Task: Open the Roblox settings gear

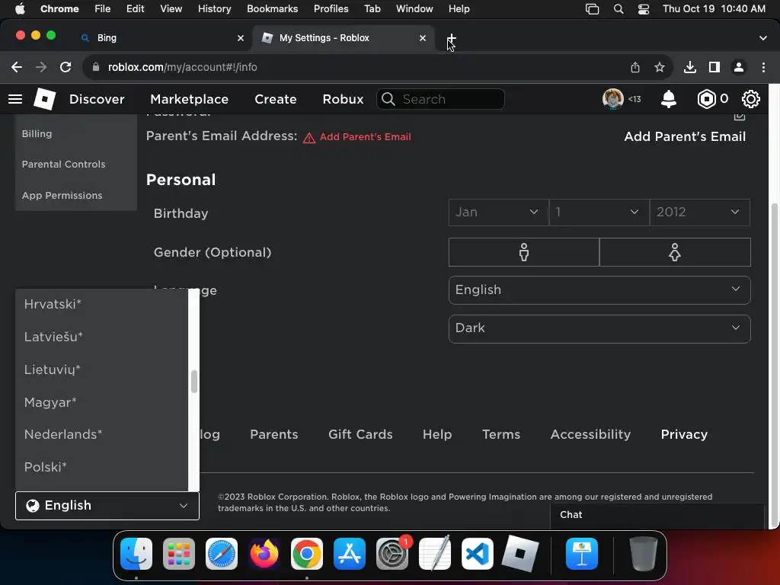Action: [x=750, y=99]
